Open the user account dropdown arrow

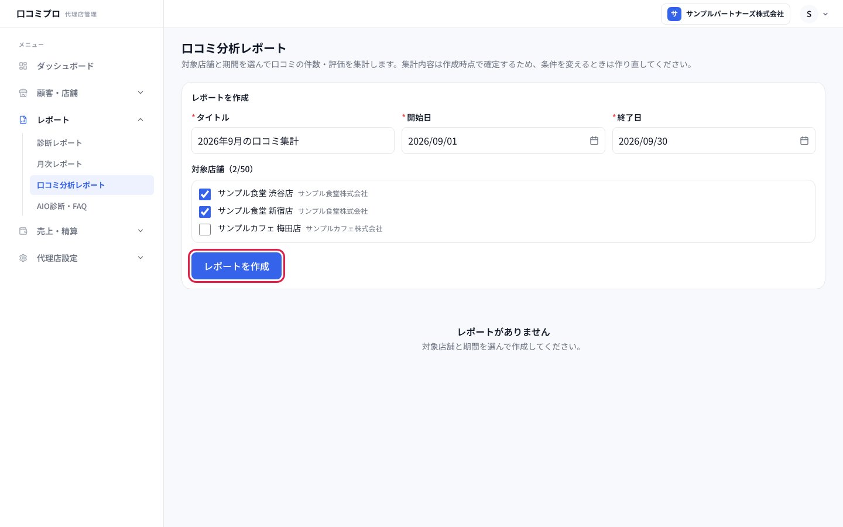click(825, 14)
